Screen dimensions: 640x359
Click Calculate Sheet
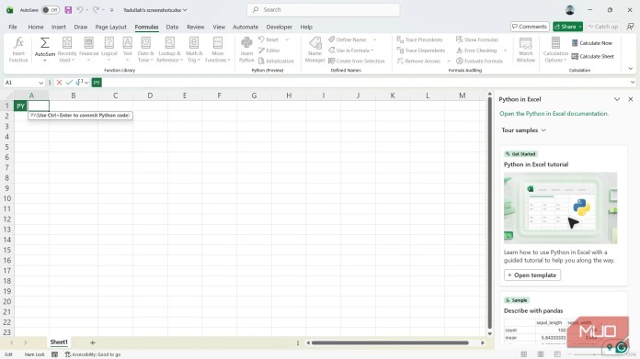click(x=593, y=56)
